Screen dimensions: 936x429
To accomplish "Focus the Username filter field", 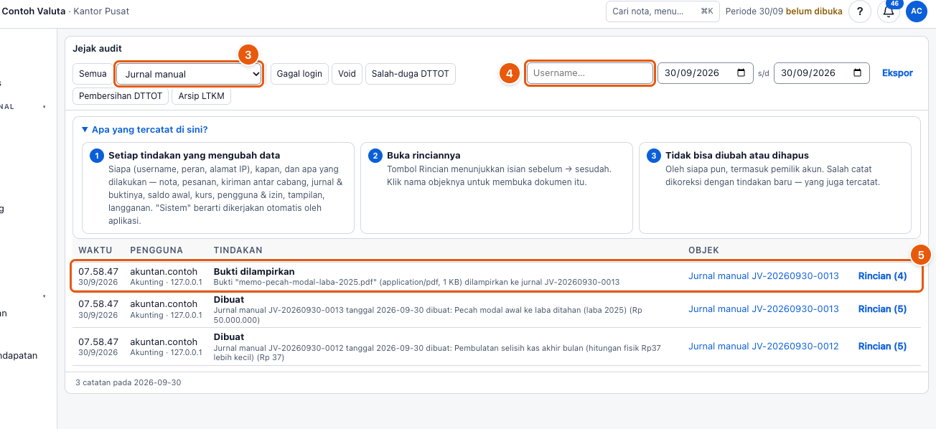I will pos(590,73).
